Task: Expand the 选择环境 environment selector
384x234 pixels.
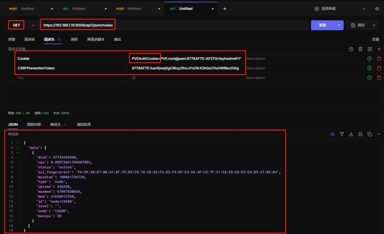Action: (x=364, y=9)
